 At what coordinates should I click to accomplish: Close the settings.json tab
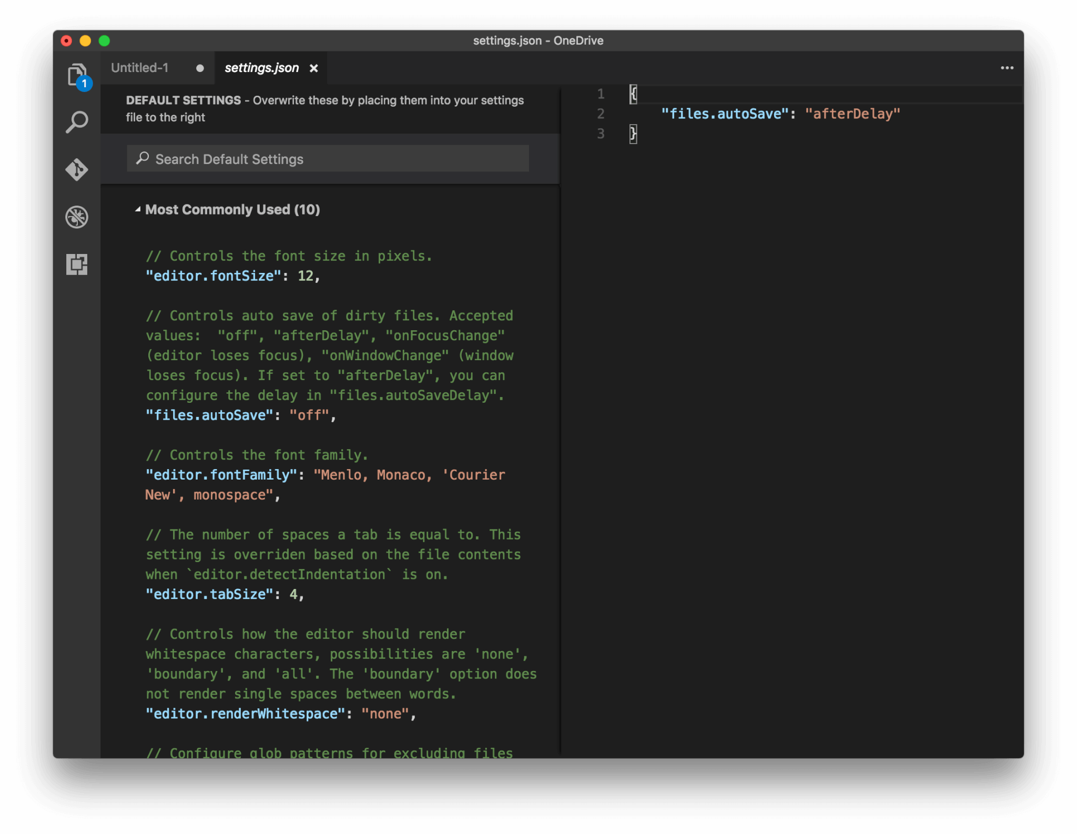(x=314, y=68)
